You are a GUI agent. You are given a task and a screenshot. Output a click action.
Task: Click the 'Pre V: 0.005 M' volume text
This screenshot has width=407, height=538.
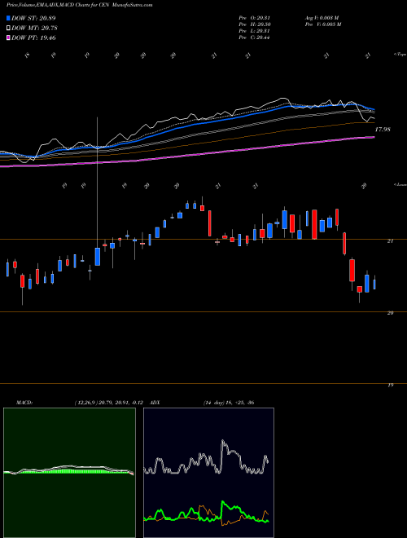click(x=323, y=24)
